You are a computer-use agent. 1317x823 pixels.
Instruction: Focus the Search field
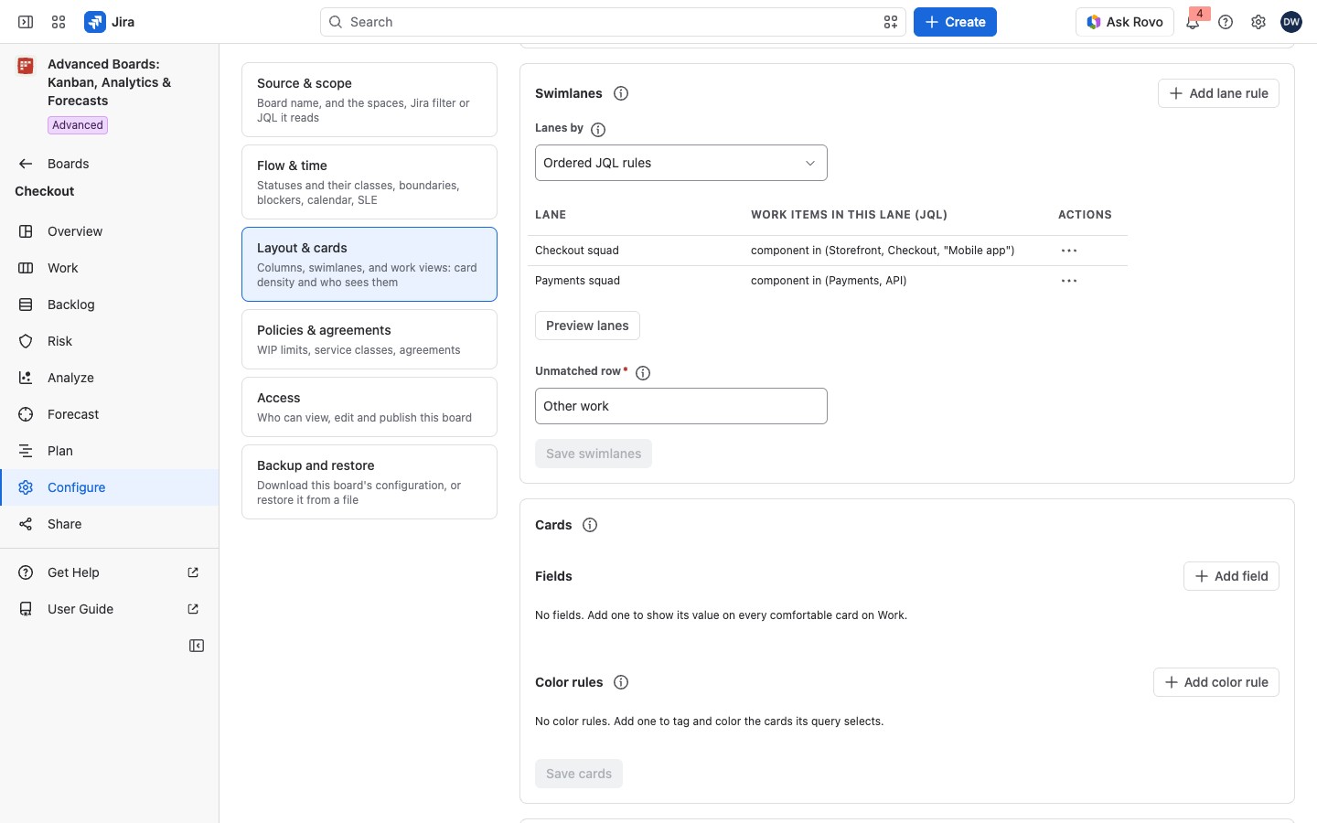tap(613, 22)
